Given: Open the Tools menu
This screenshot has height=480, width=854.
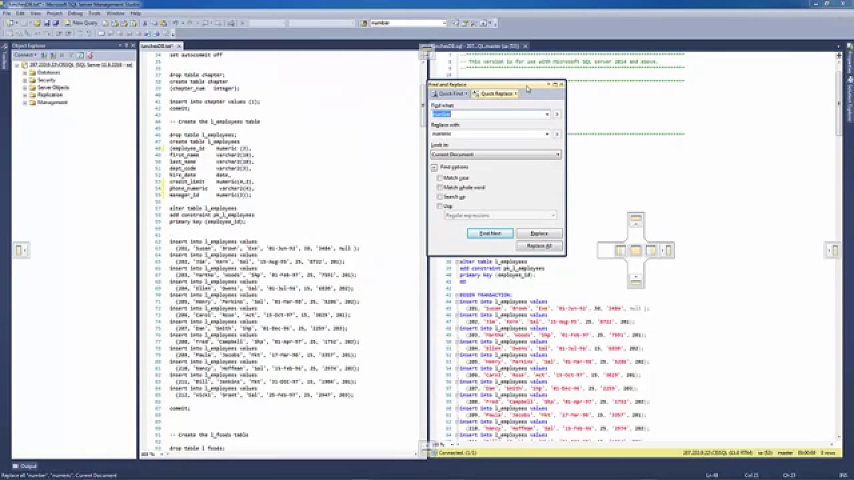Looking at the screenshot, I should point(95,13).
